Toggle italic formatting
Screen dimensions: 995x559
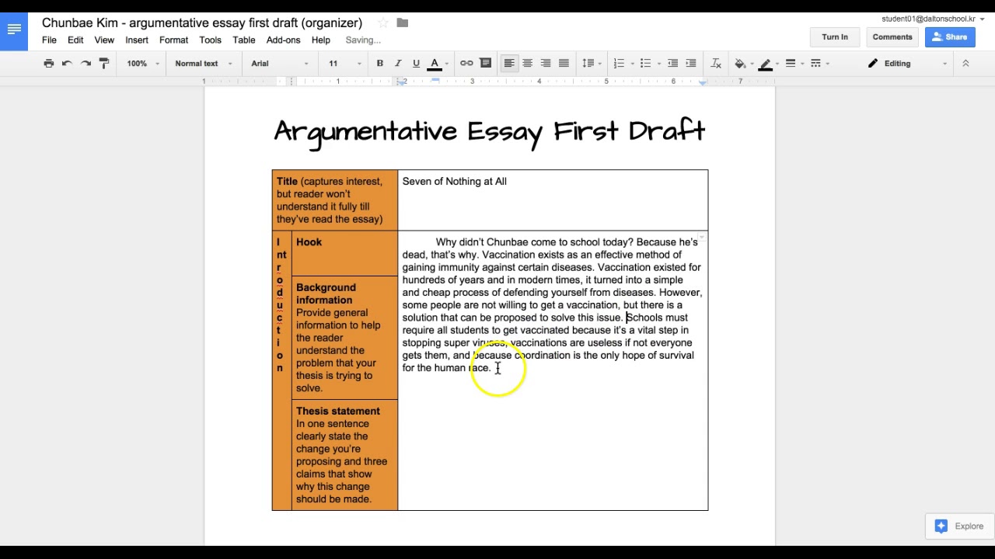(x=398, y=64)
